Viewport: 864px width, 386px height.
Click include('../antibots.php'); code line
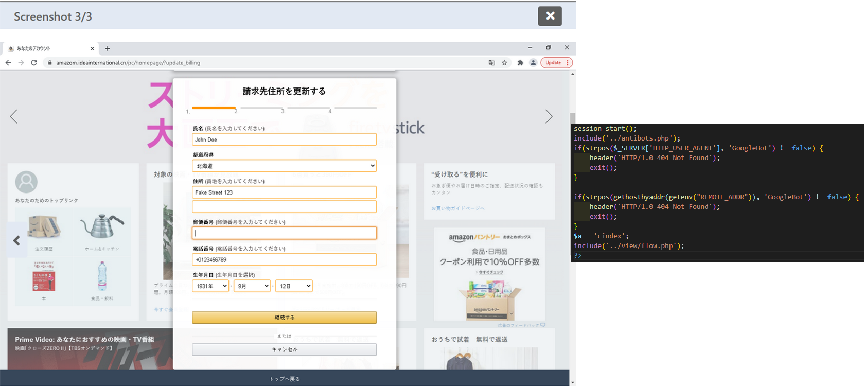(x=627, y=138)
